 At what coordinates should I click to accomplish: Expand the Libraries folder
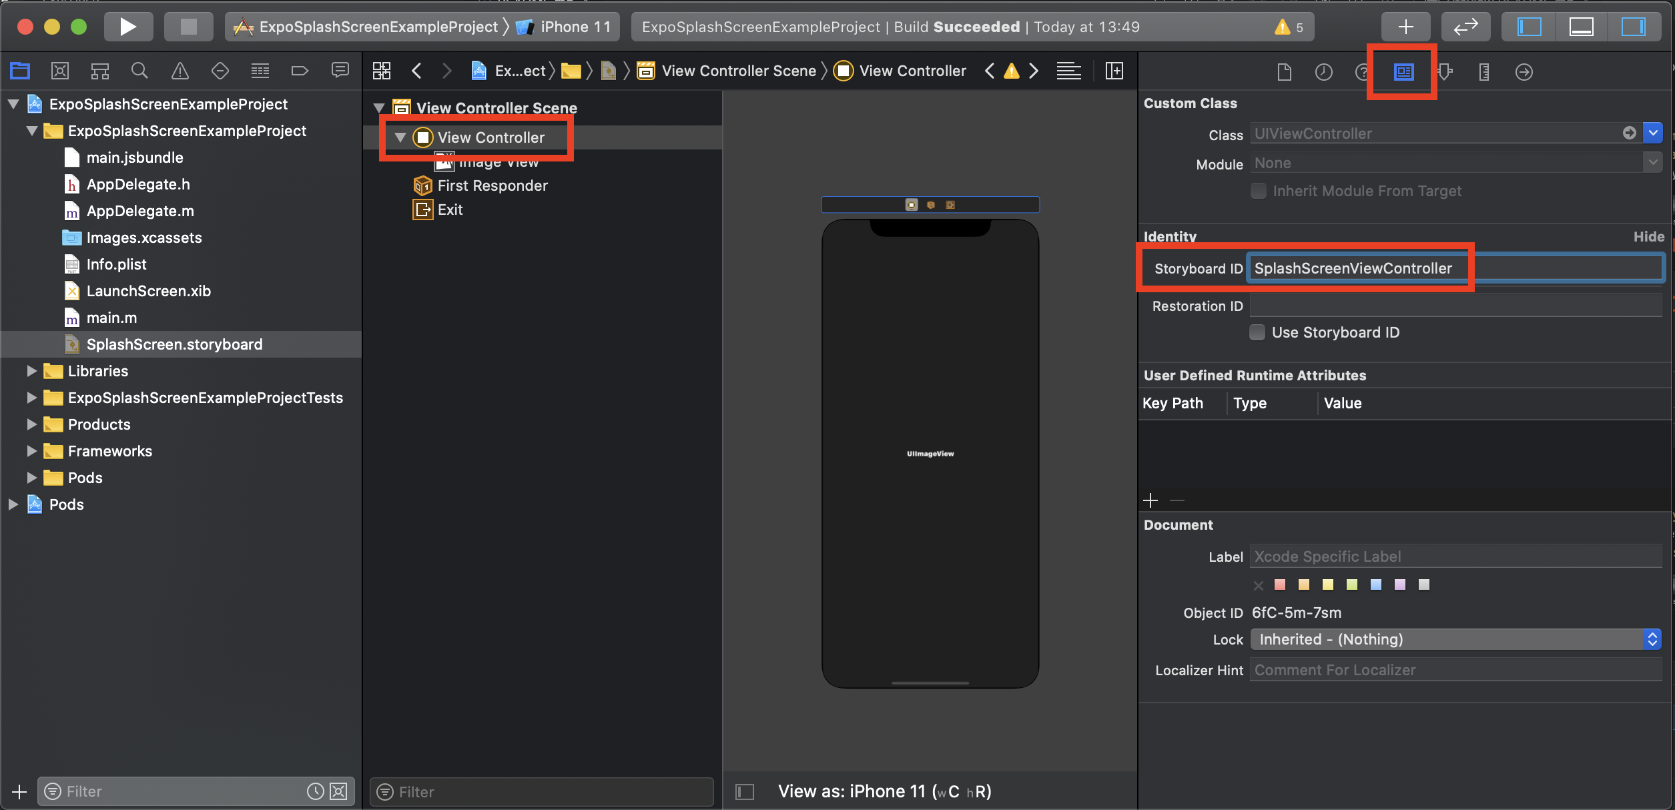31,371
